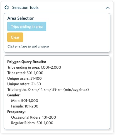Image resolution: width=115 pixels, height=135 pixels.
Task: Click the Trips ending in area button
Action: tap(27, 26)
